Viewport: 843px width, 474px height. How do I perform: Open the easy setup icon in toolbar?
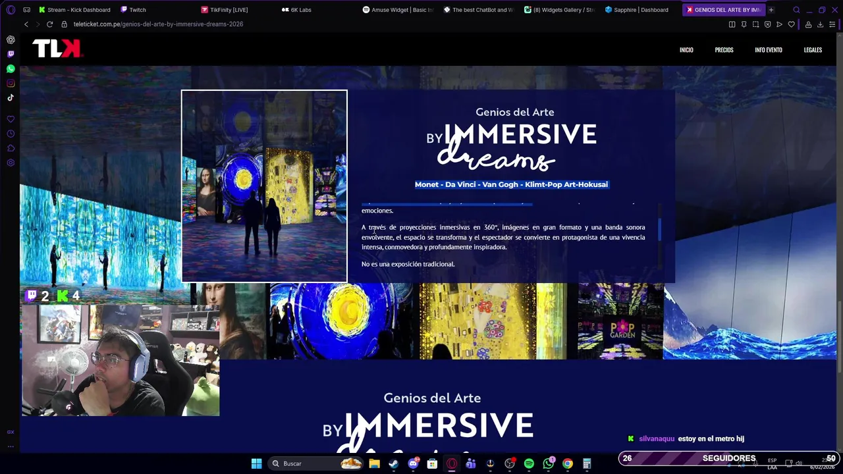coord(832,24)
